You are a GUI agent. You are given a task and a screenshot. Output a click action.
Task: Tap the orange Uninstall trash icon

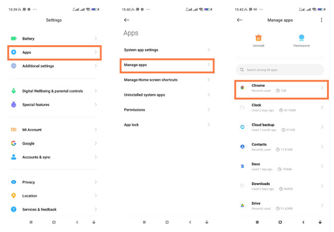(x=258, y=38)
